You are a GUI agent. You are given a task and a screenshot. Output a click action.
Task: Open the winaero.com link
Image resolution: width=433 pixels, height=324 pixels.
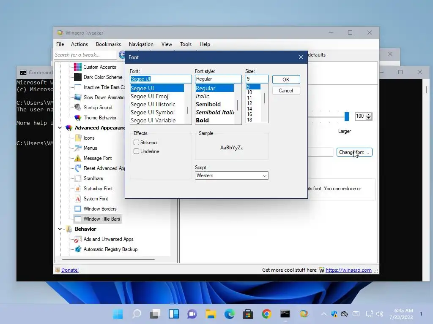[348, 270]
